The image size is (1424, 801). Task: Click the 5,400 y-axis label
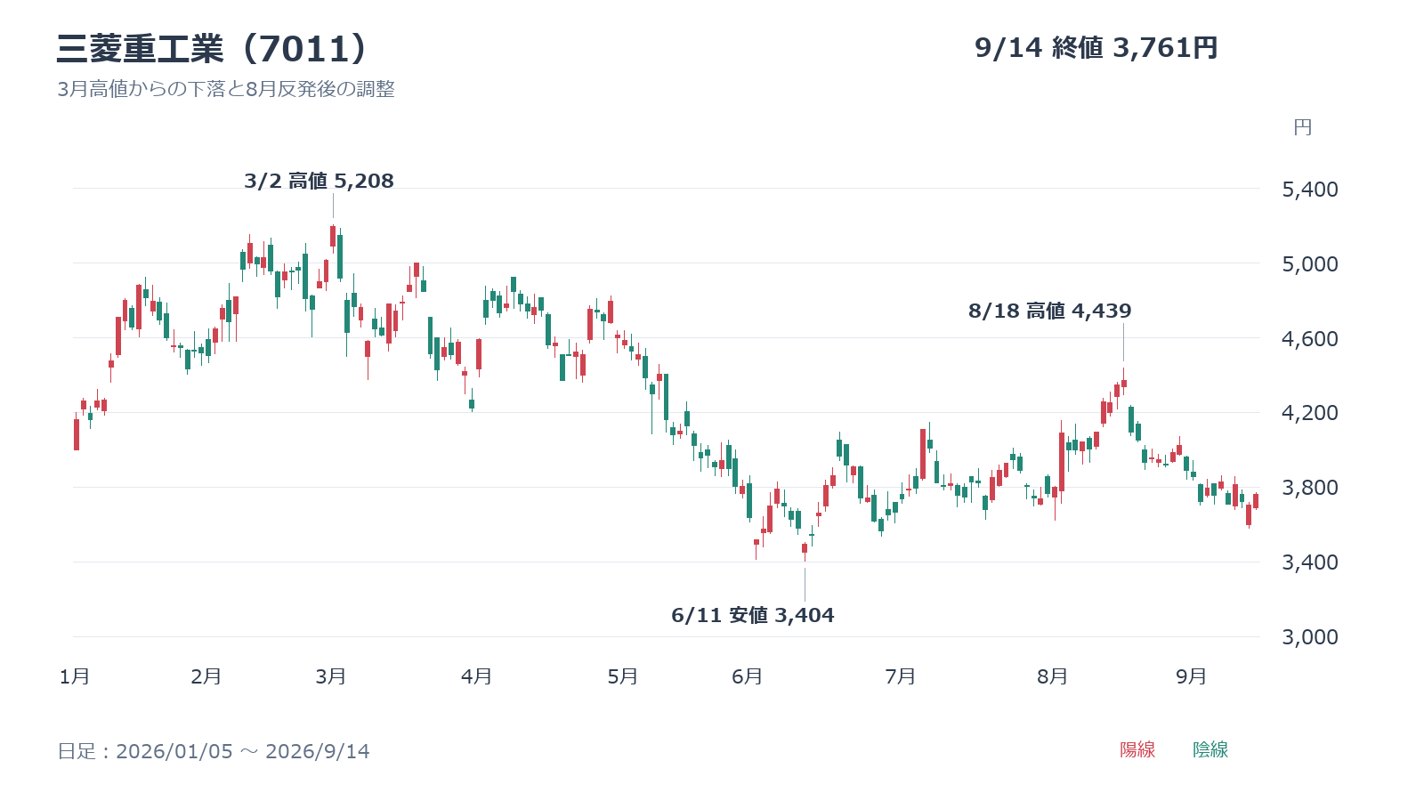coord(1309,189)
